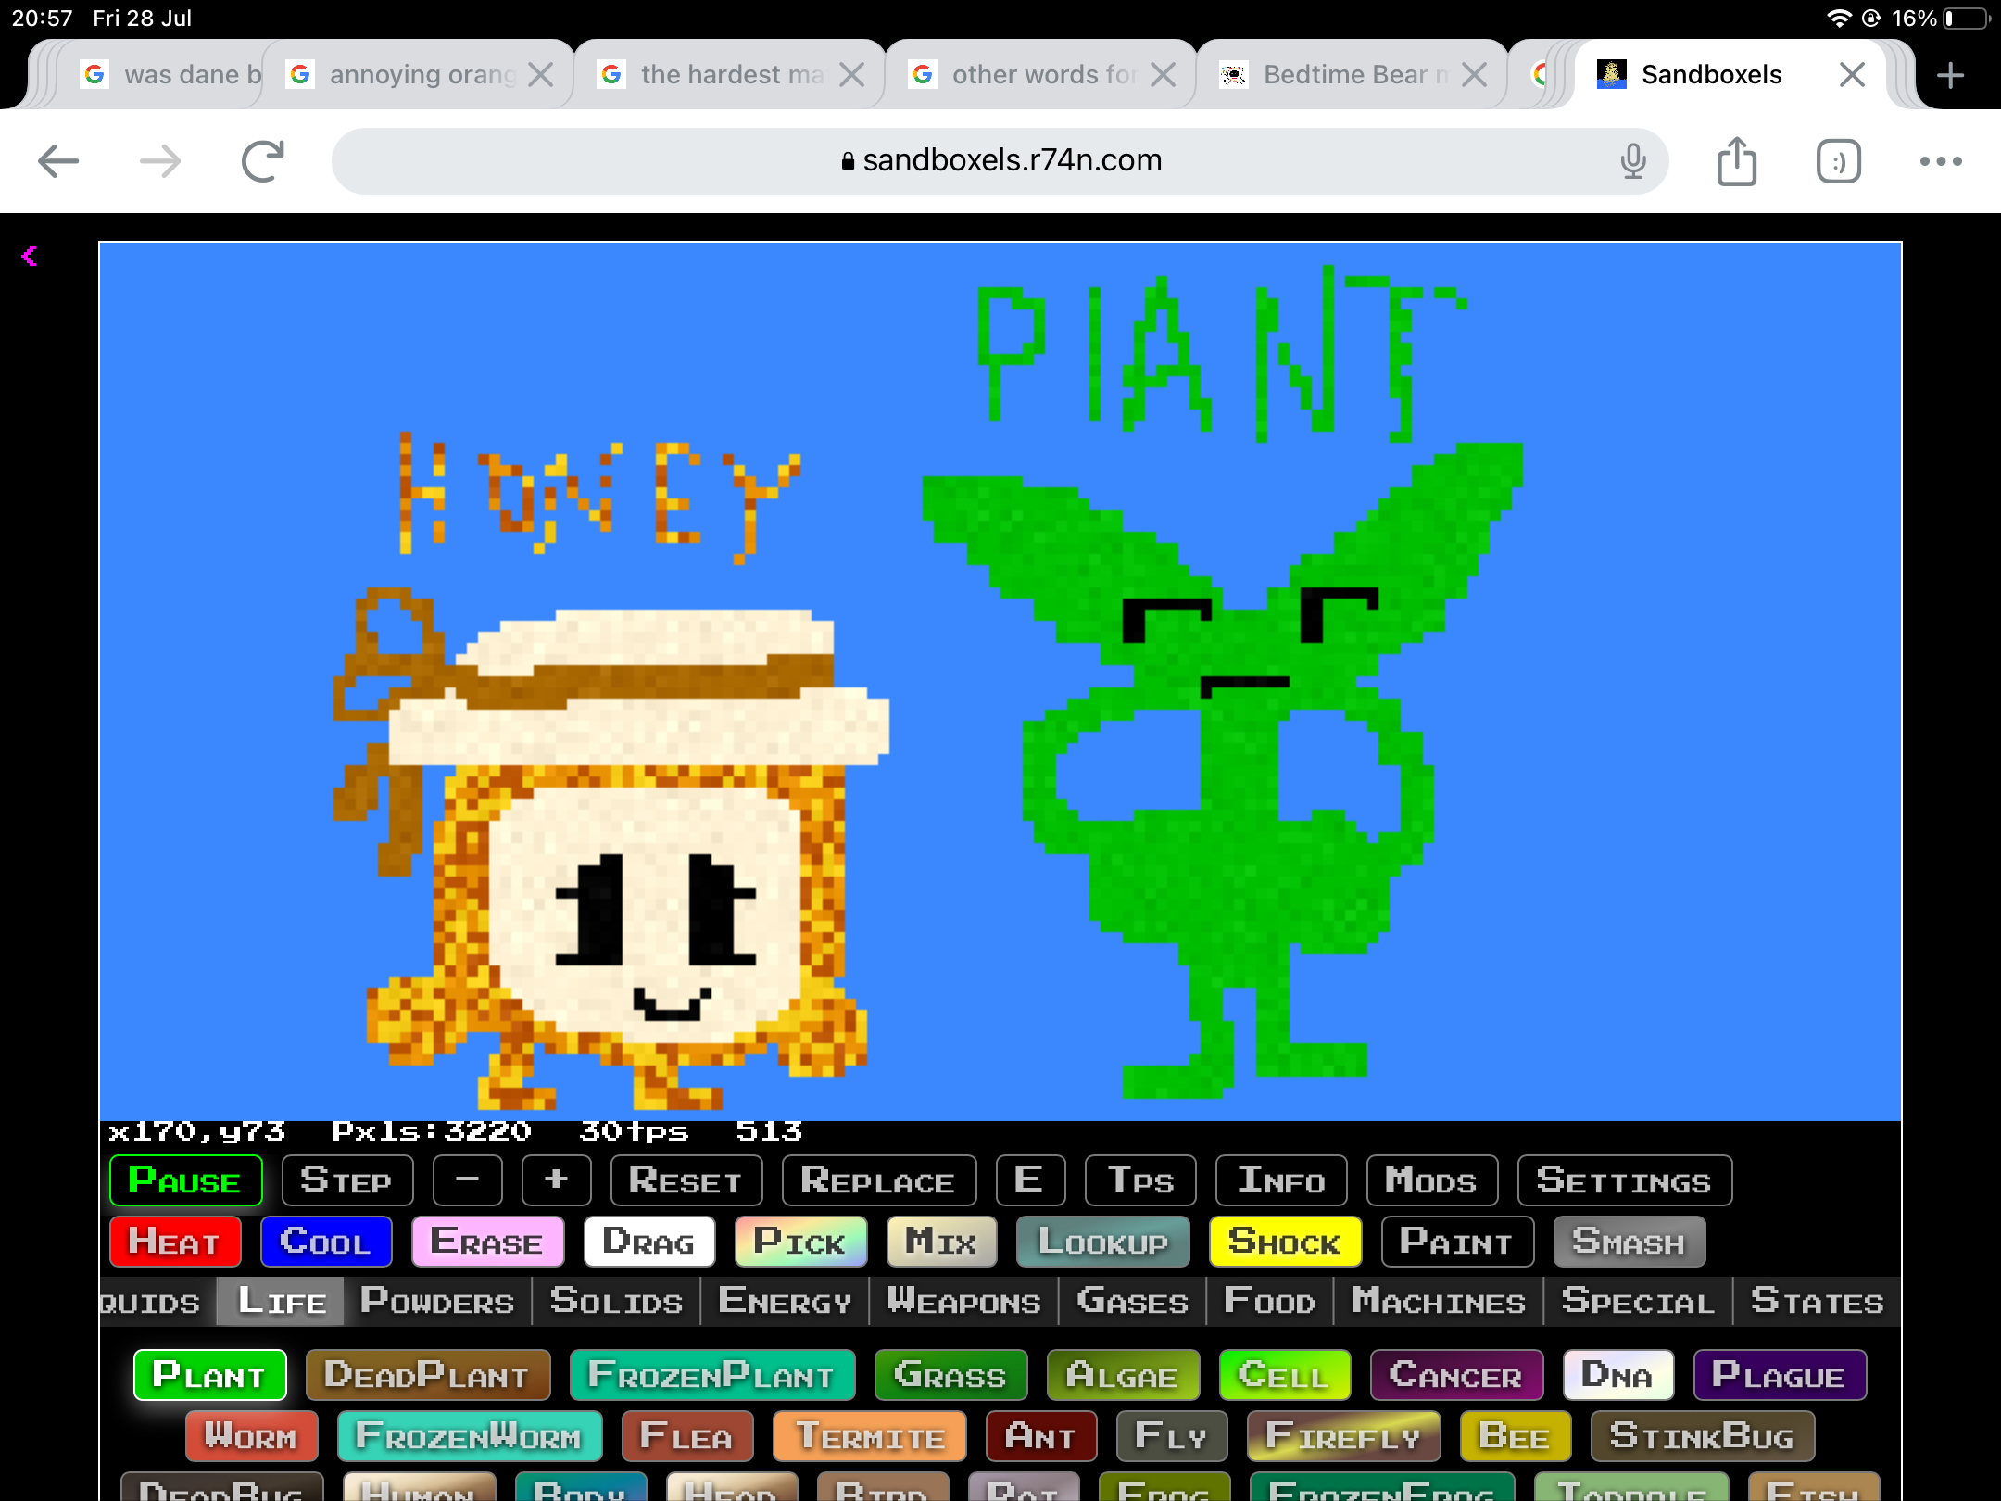Open the Mods menu
The image size is (2001, 1501).
pos(1430,1180)
